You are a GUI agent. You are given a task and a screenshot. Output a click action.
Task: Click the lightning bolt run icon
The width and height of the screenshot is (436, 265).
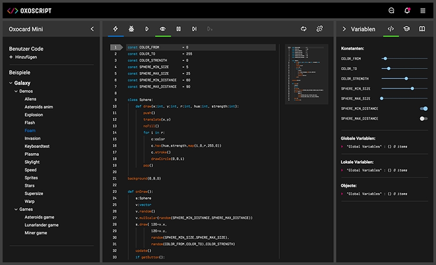click(116, 29)
